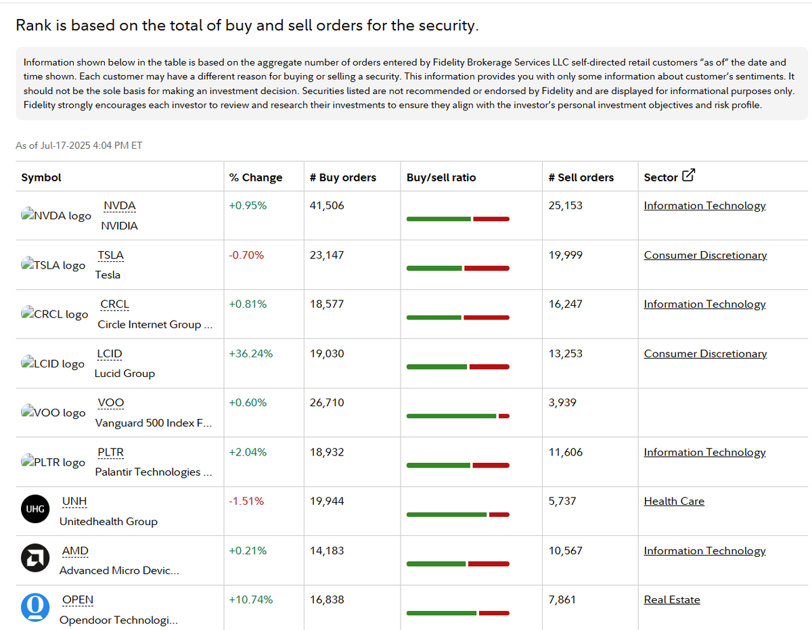Open the AMD ticker symbol link
The image size is (812, 630).
coord(75,551)
